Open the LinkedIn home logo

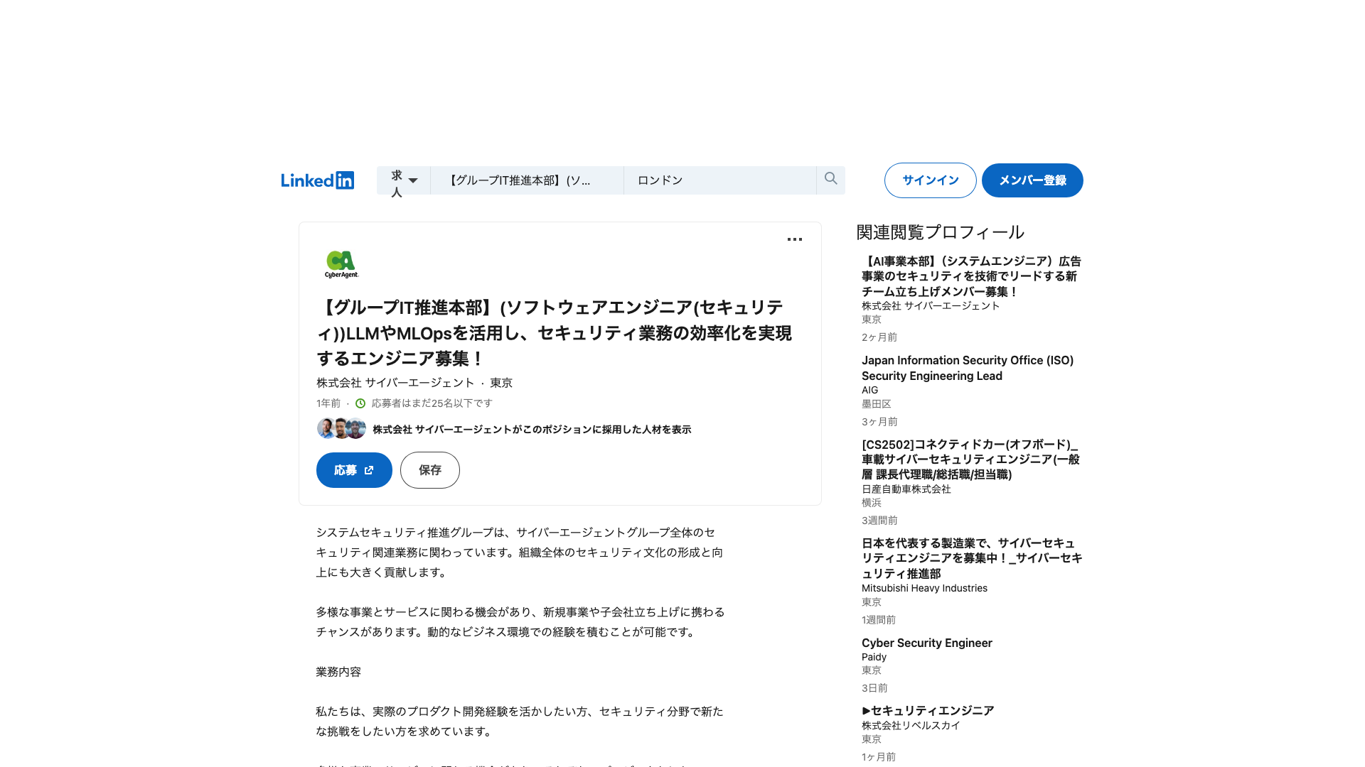point(317,180)
